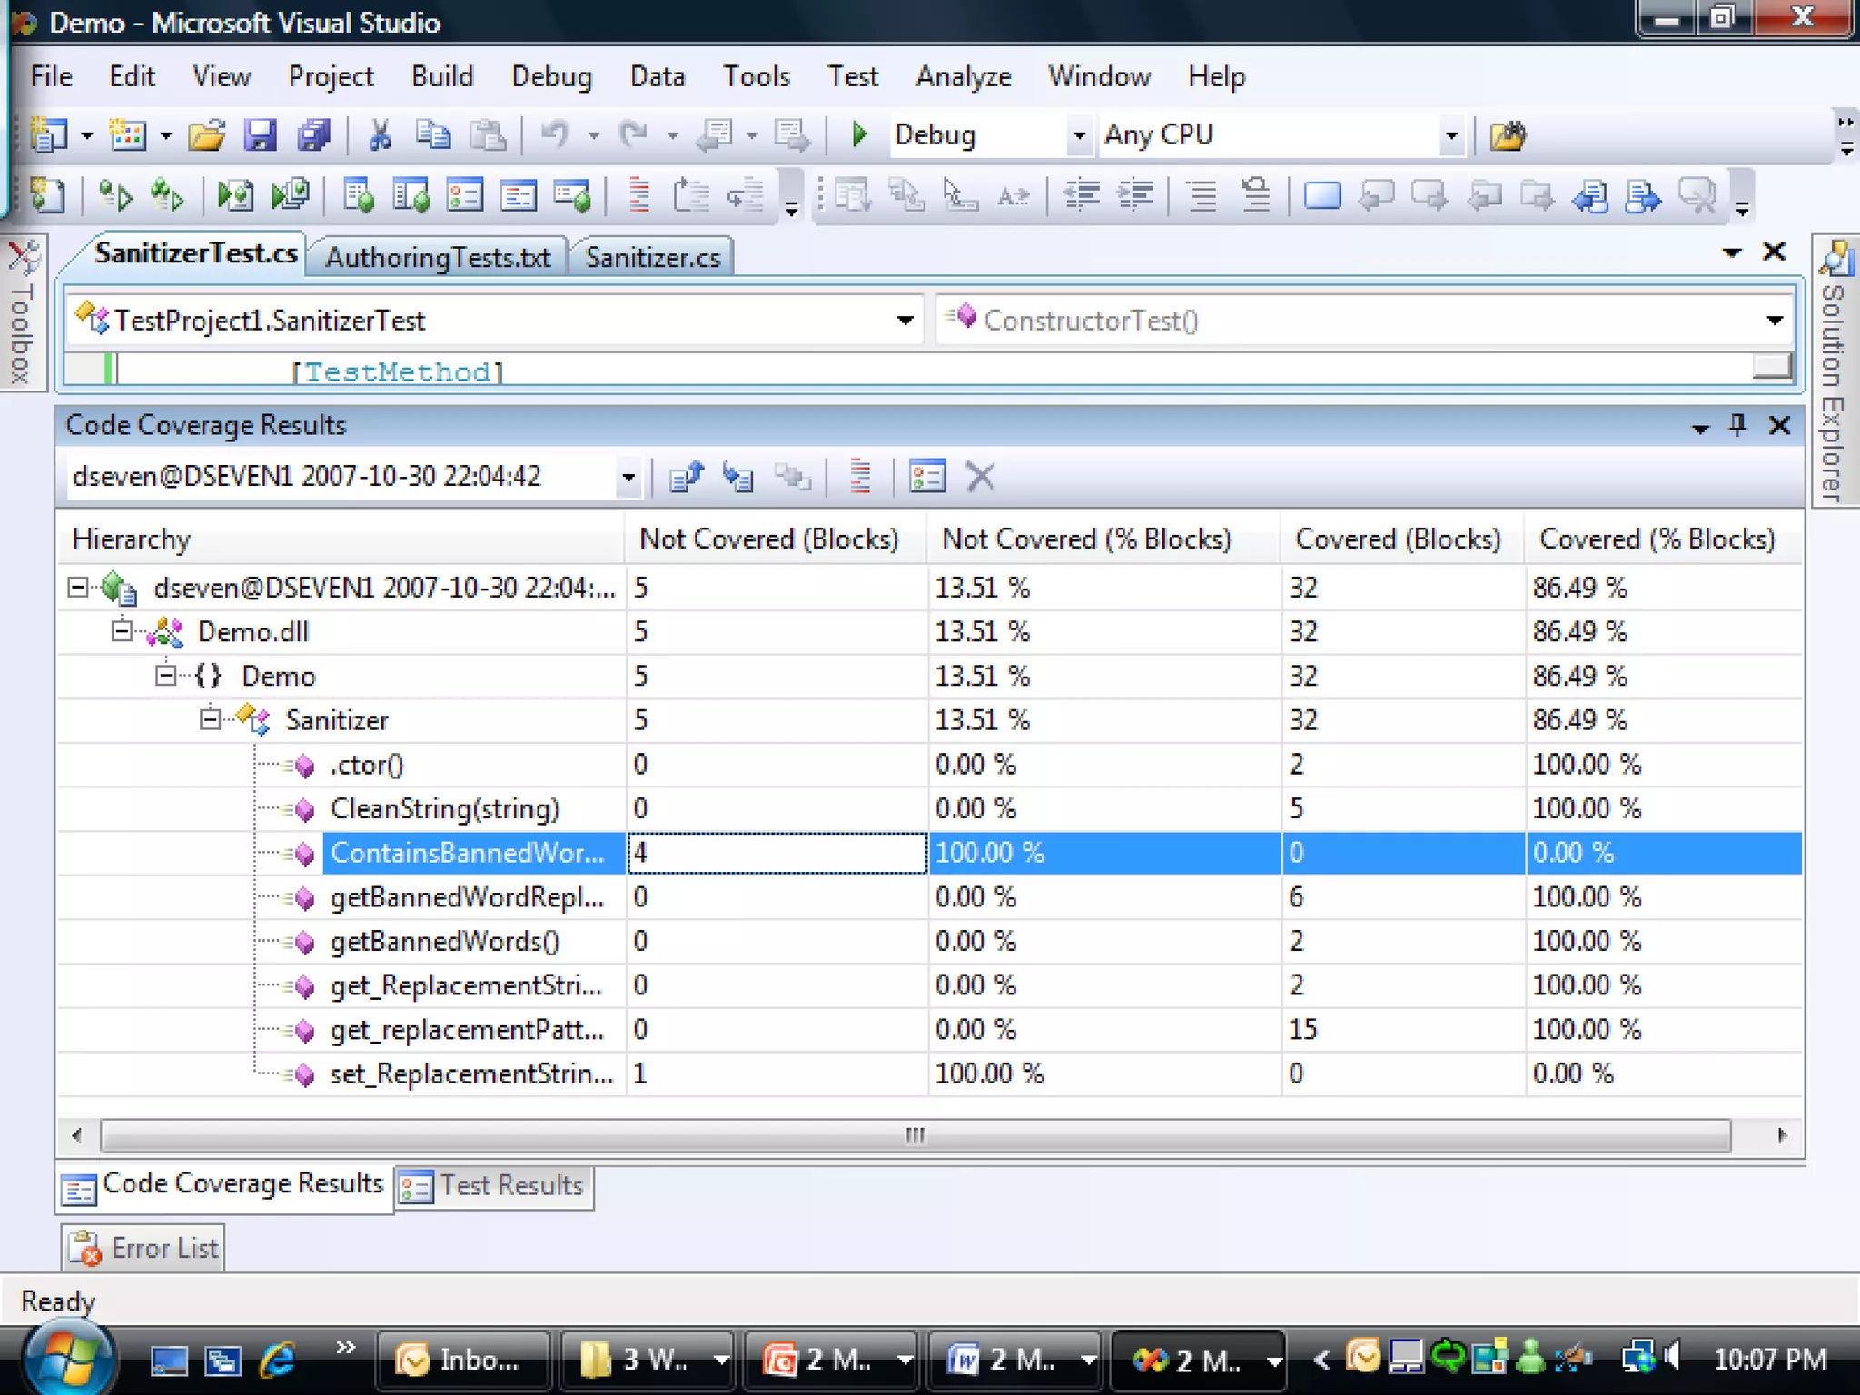Collapse the Demo.dll tree node

121,630
